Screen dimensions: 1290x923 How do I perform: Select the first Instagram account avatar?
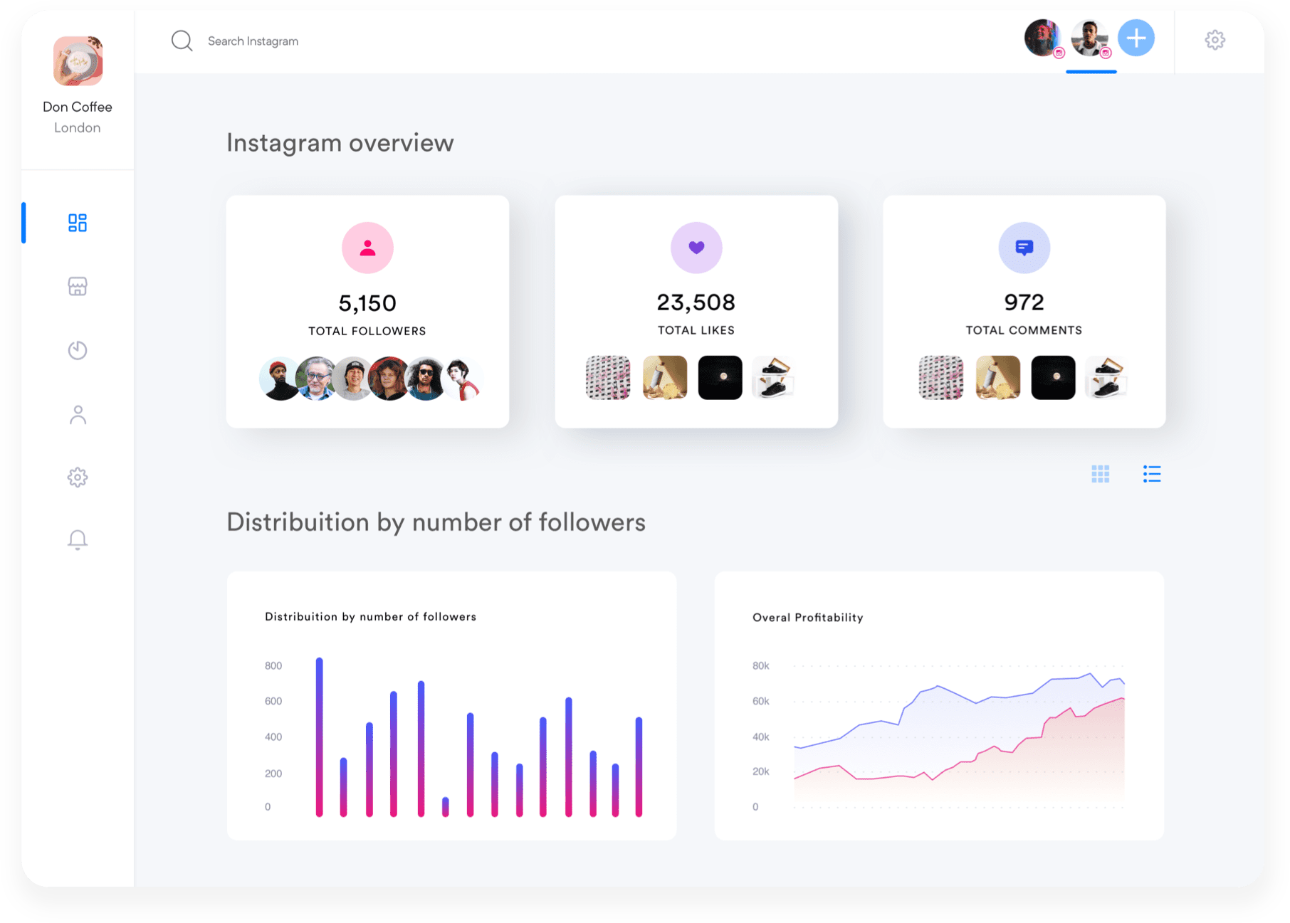pyautogui.click(x=1042, y=38)
